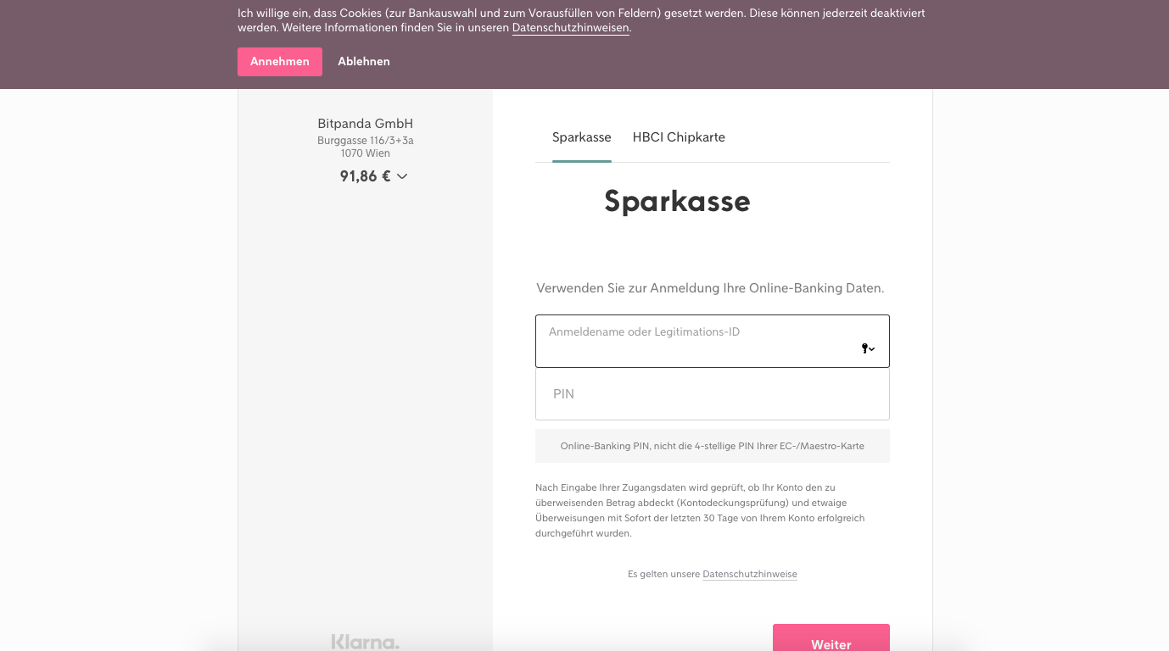This screenshot has height=651, width=1169.
Task: Click the Bitpanda GmbH merchant name
Action: pos(365,124)
